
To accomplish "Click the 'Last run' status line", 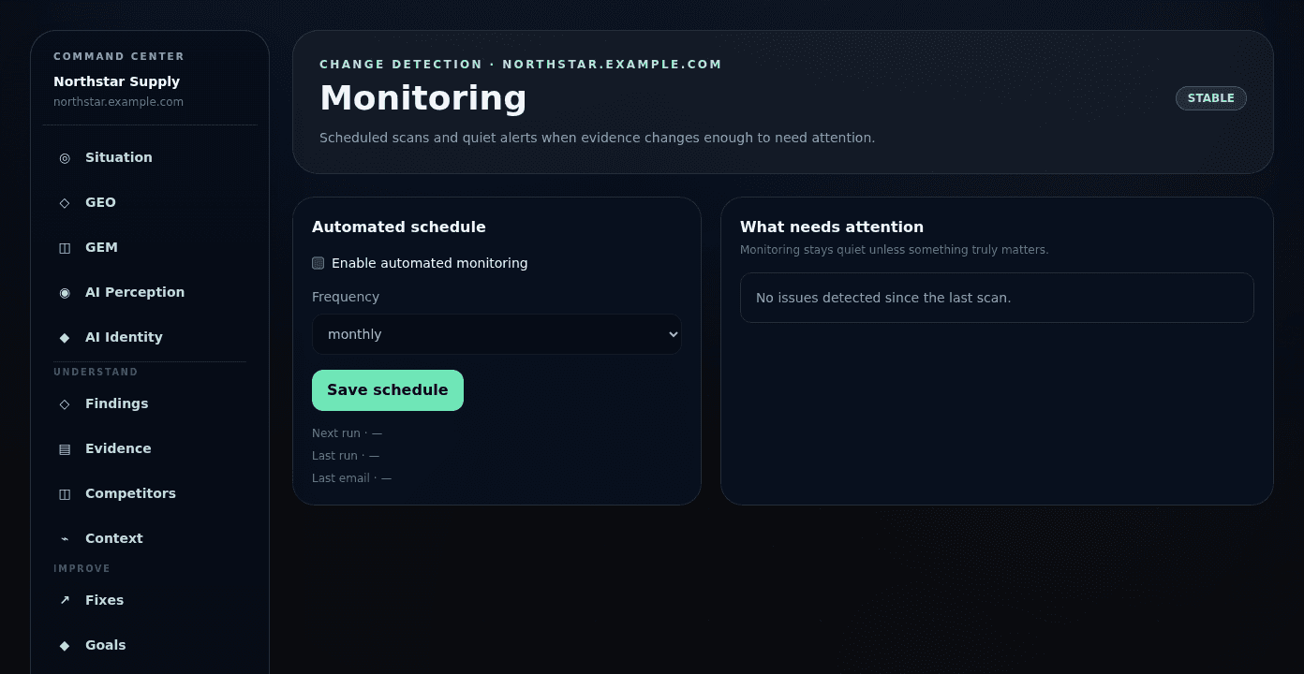I will pos(346,456).
